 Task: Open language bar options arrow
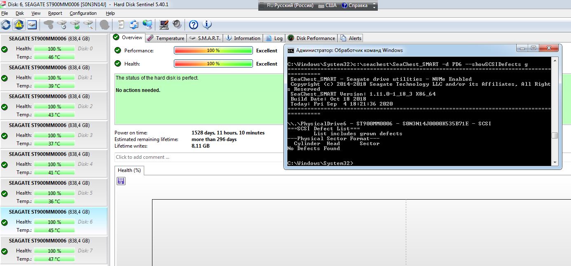tap(374, 8)
